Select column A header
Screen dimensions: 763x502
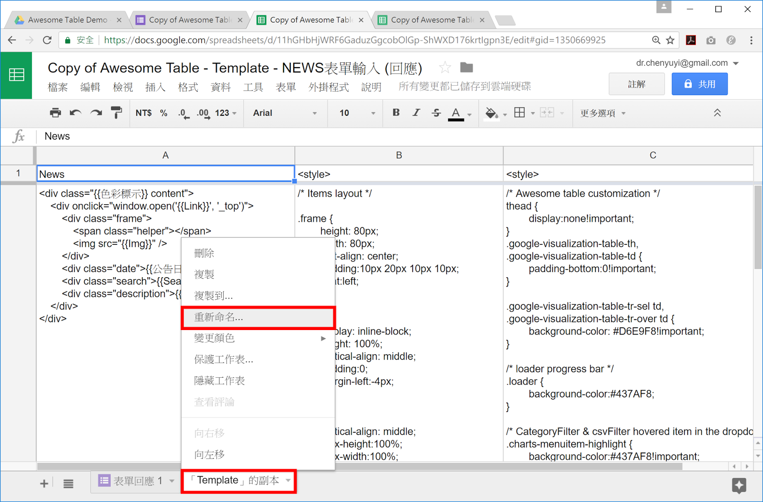tap(165, 155)
